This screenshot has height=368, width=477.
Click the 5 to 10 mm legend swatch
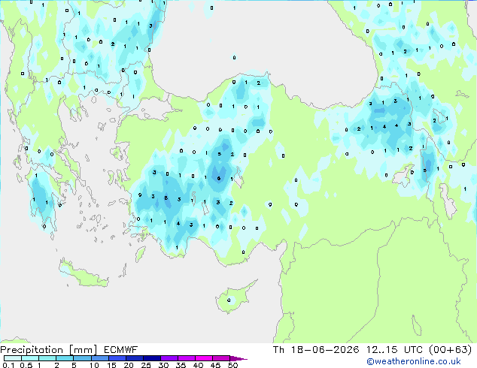[82, 358]
